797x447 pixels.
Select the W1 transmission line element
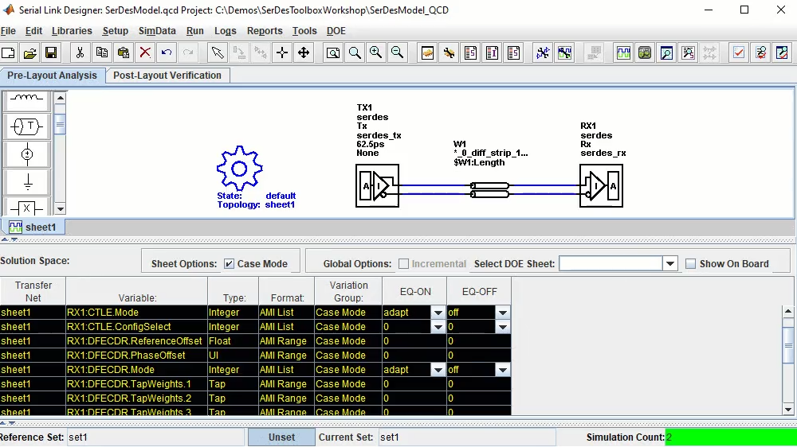point(490,190)
